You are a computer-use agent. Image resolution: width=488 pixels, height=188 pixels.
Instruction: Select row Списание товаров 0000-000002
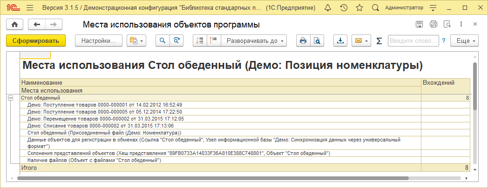[x=245, y=126]
